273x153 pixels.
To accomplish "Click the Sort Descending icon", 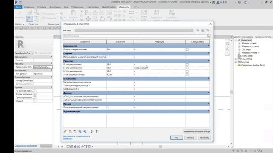I will point(97,131).
